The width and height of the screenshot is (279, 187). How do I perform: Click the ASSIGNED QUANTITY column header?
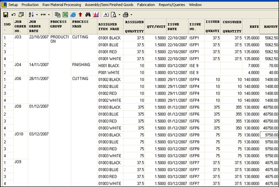pyautogui.click(x=134, y=26)
